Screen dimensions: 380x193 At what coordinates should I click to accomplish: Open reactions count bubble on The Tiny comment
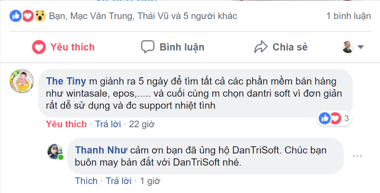tap(334, 118)
